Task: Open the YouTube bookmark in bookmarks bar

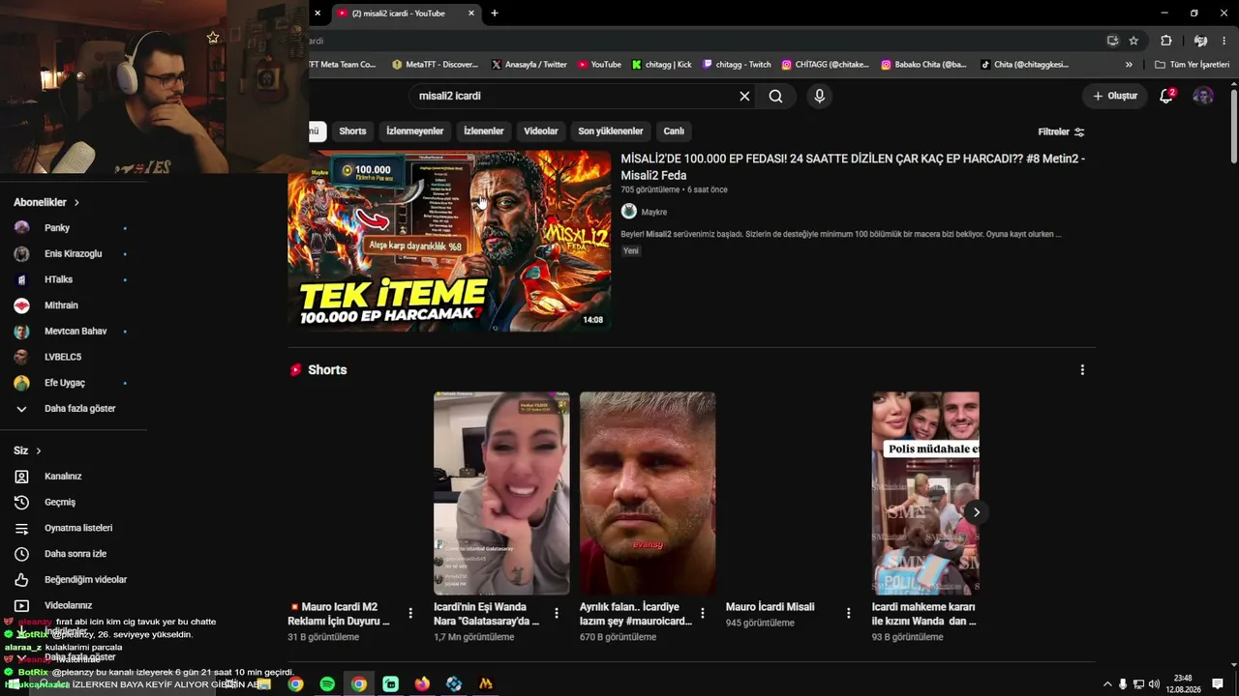Action: tap(600, 65)
